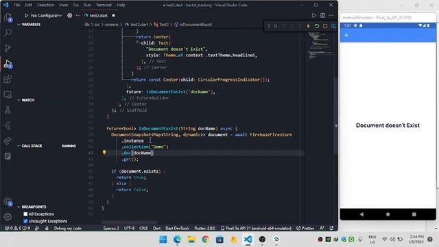Open the View menu
The width and height of the screenshot is (439, 247).
[63, 5]
